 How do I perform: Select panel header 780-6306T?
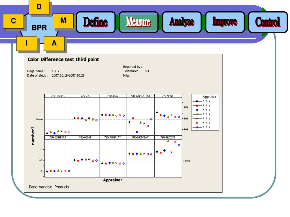tap(86, 138)
